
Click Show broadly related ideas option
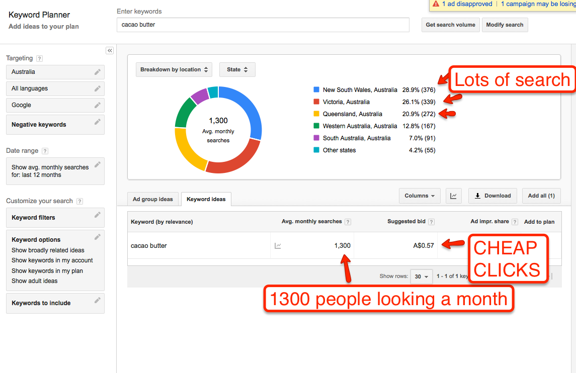coord(48,250)
